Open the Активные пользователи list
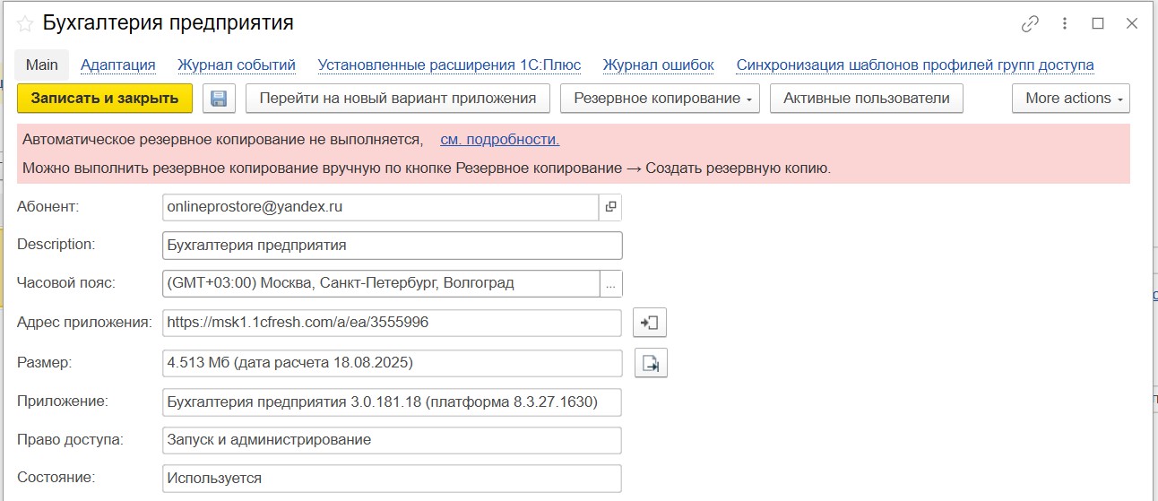 pyautogui.click(x=866, y=99)
